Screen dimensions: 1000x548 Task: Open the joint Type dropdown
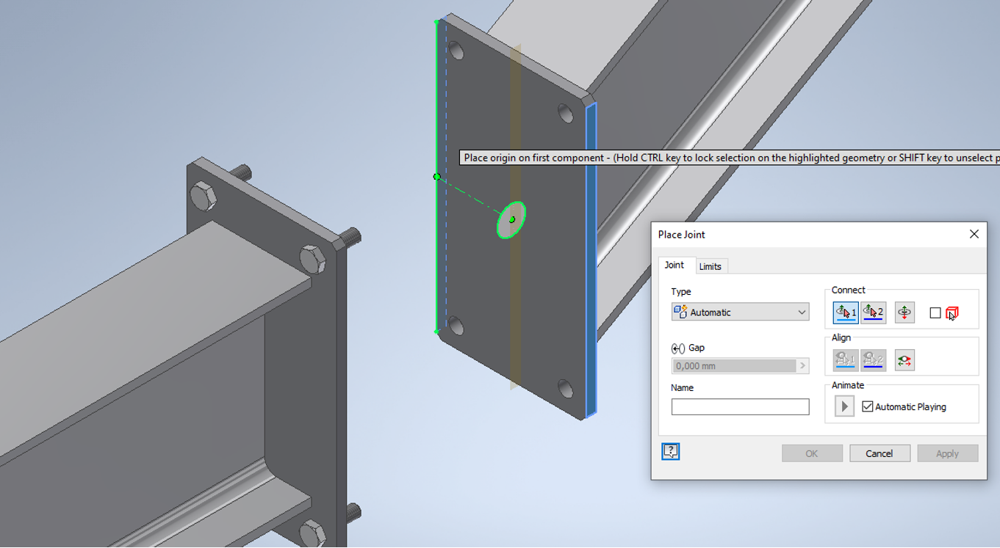(800, 312)
